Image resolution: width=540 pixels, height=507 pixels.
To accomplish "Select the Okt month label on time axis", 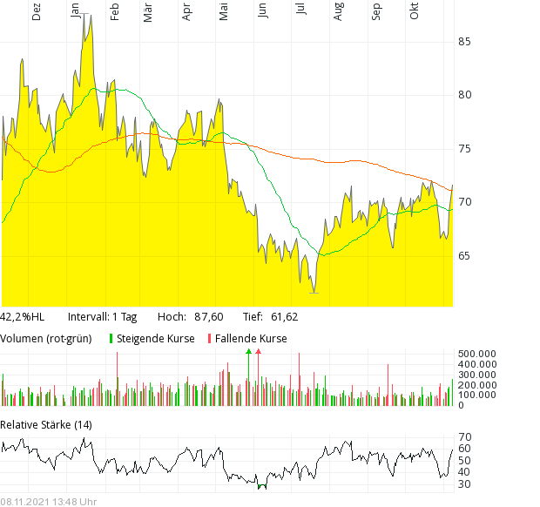I will tap(415, 11).
